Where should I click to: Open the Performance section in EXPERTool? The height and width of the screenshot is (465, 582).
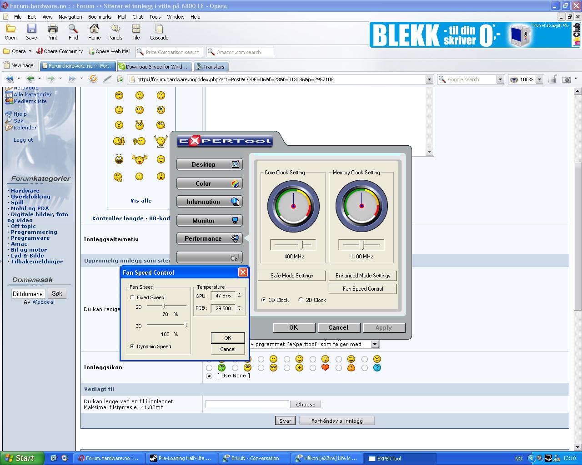pyautogui.click(x=210, y=238)
